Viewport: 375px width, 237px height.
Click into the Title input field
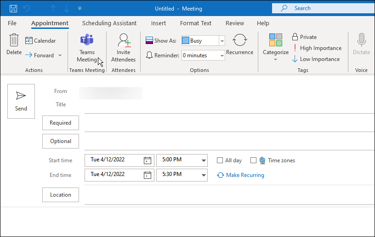click(x=229, y=105)
